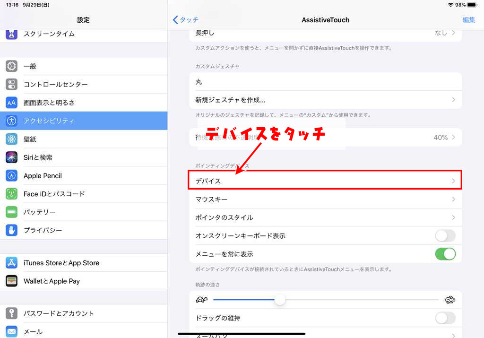The image size is (484, 338).
Task: Tap the battery status indicator
Action: click(x=472, y=5)
